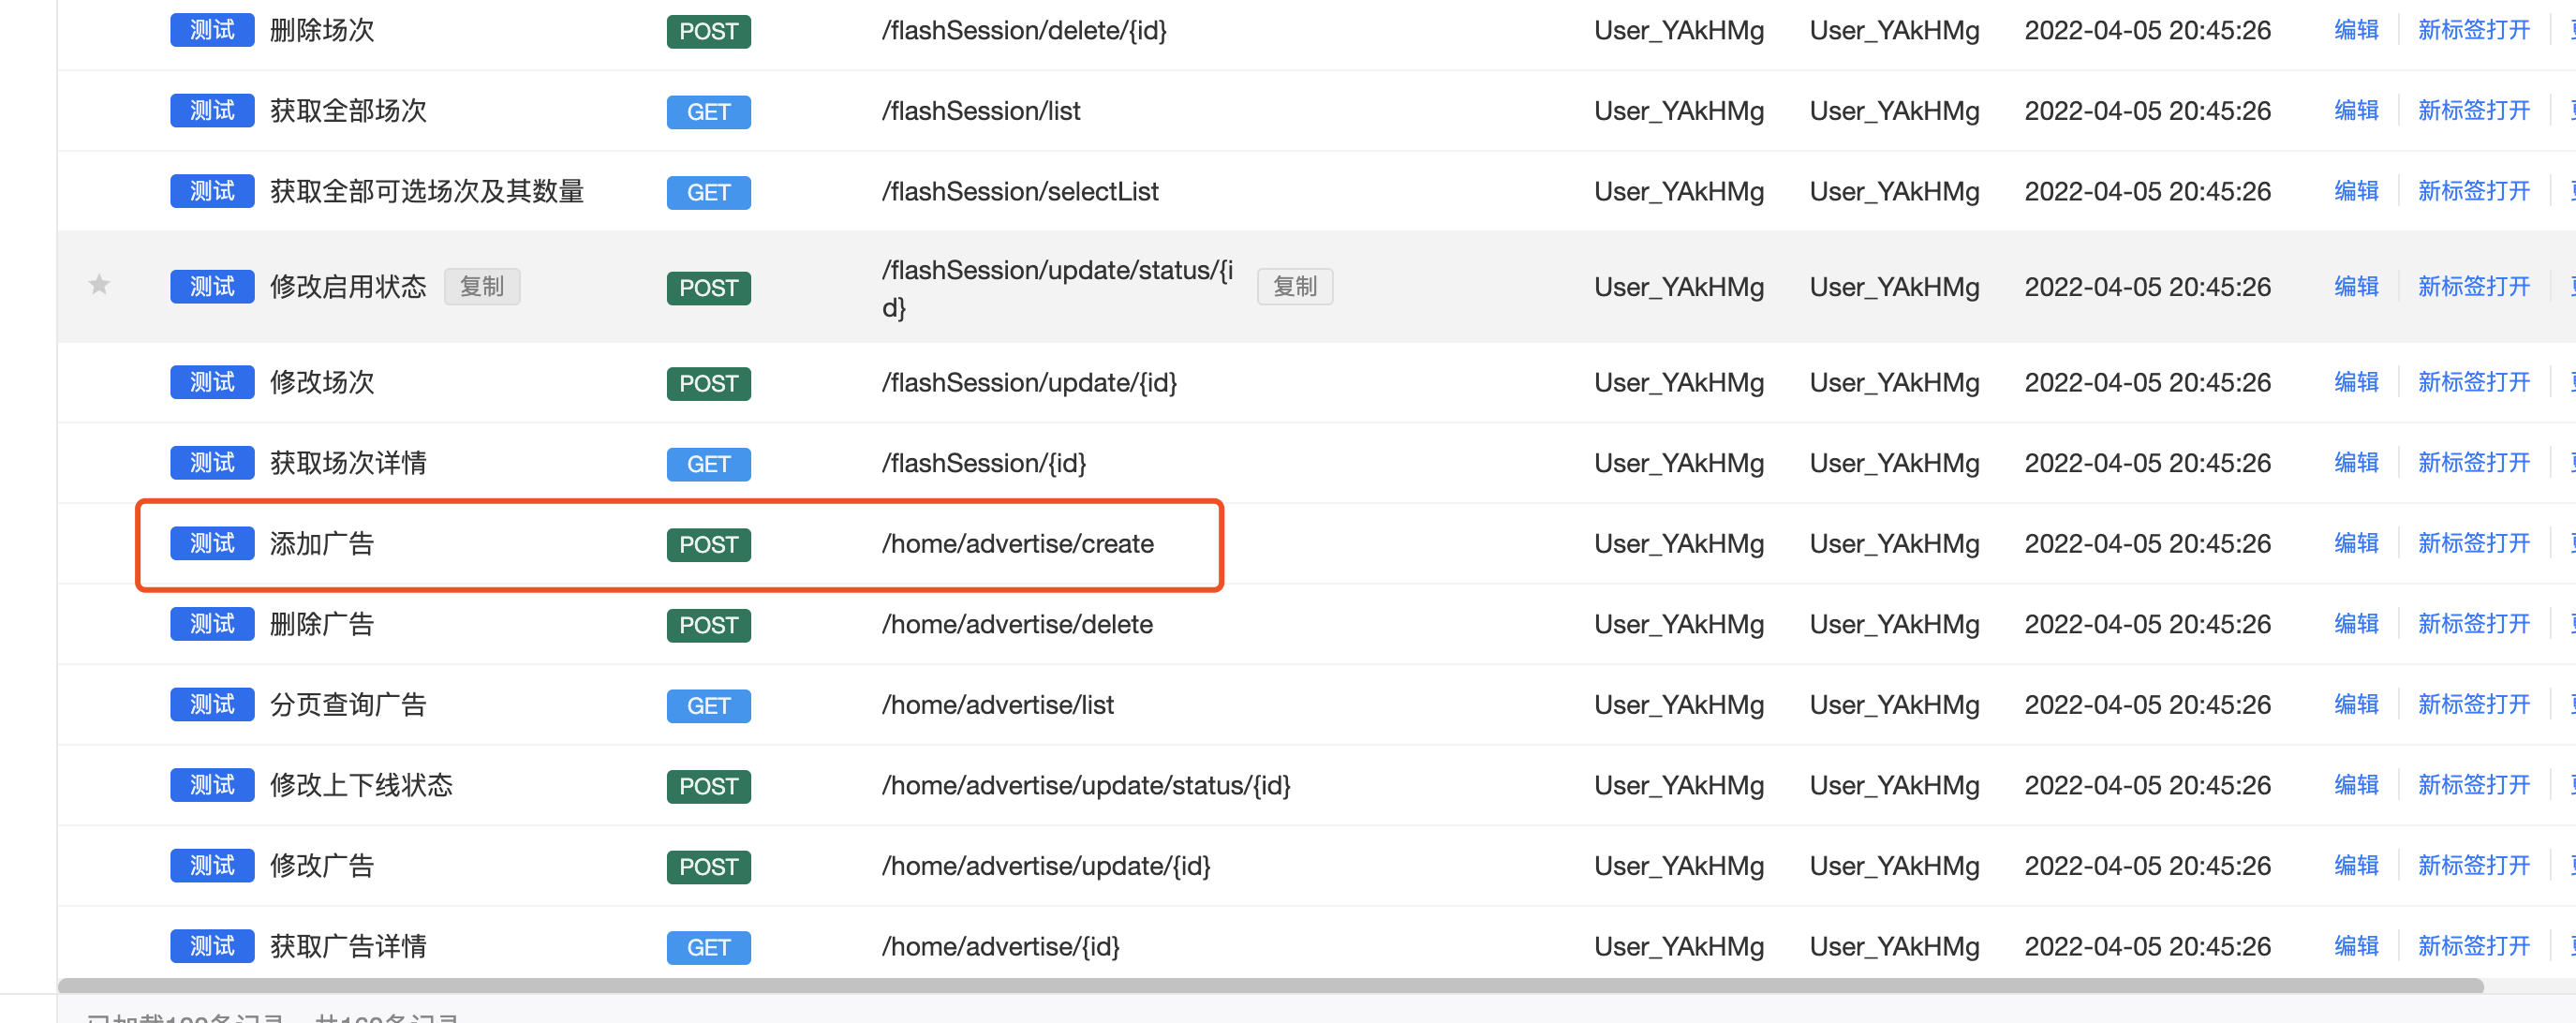The width and height of the screenshot is (2576, 1023).
Task: Click 测试 tag on 添加广告 row
Action: click(x=212, y=543)
